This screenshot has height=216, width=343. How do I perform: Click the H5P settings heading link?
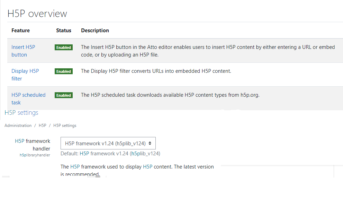coord(21,113)
